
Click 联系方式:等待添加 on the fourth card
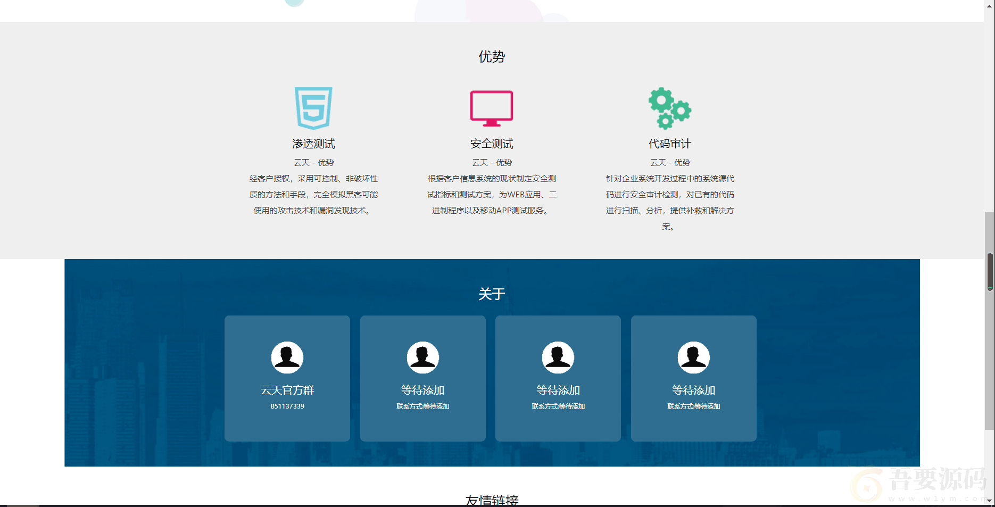tap(694, 406)
